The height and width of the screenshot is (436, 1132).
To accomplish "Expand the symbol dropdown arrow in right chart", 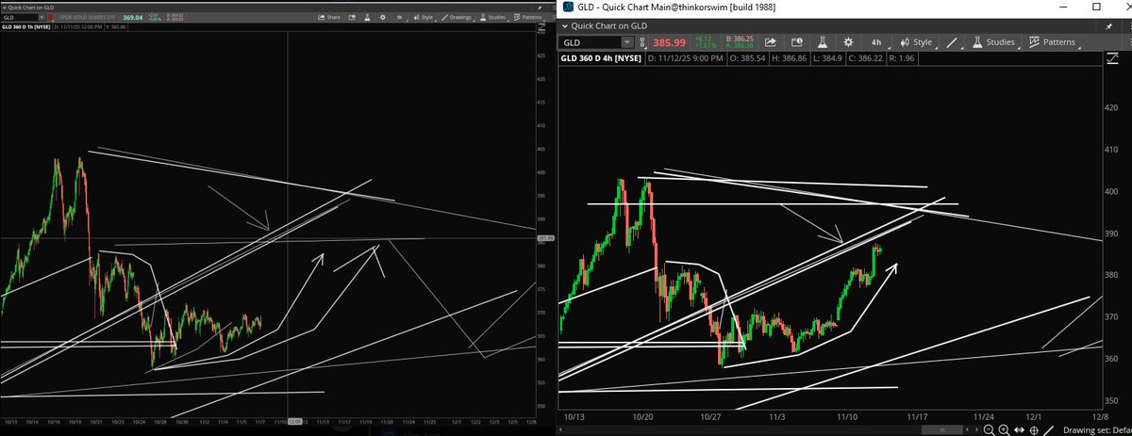I will click(627, 42).
